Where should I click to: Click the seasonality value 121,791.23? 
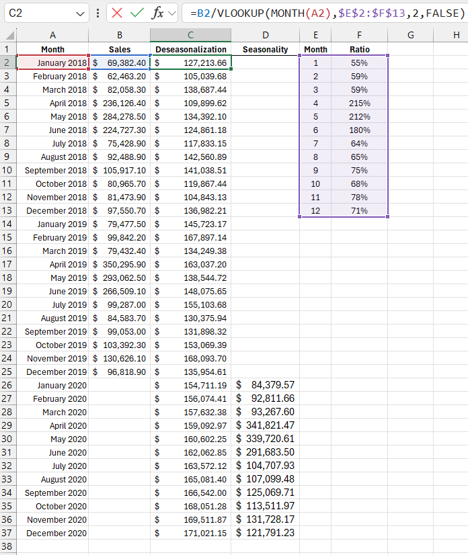point(266,533)
